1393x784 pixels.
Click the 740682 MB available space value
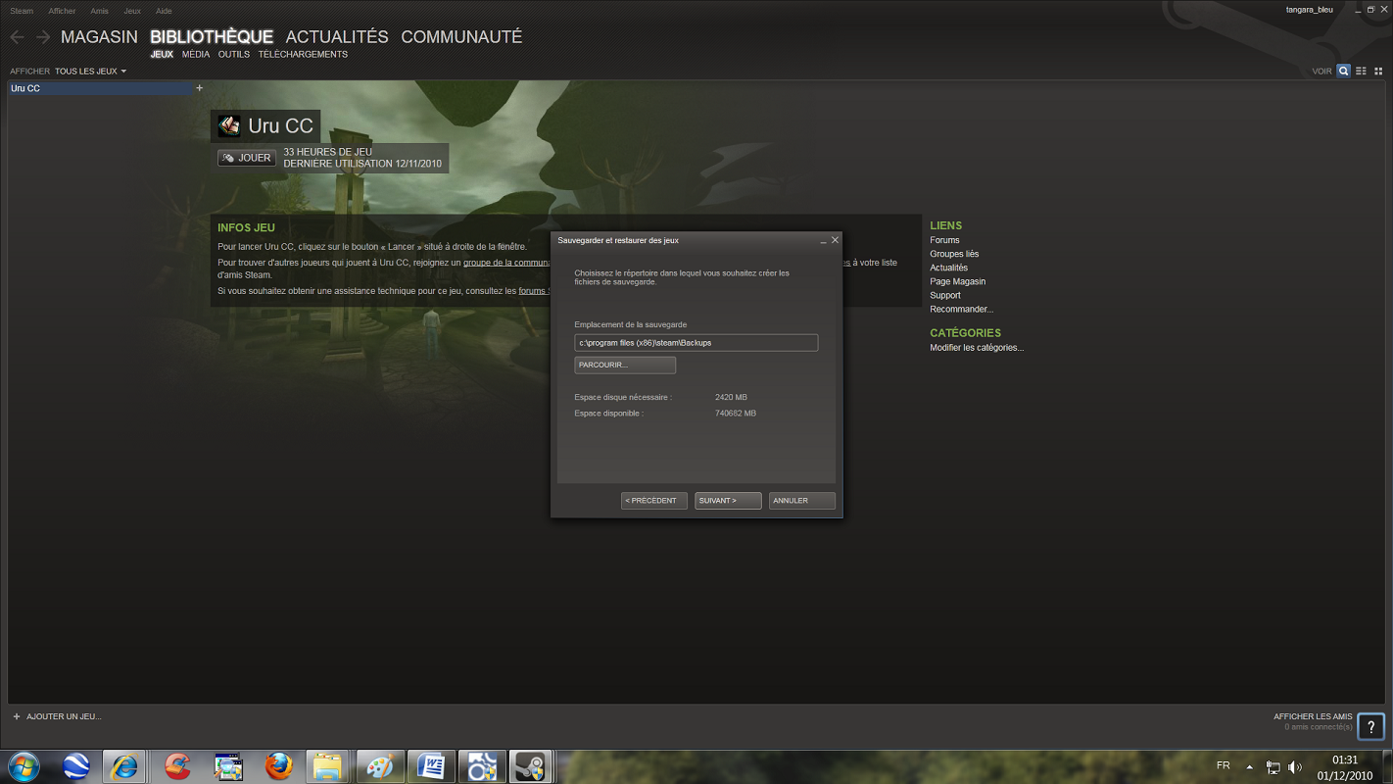(736, 414)
